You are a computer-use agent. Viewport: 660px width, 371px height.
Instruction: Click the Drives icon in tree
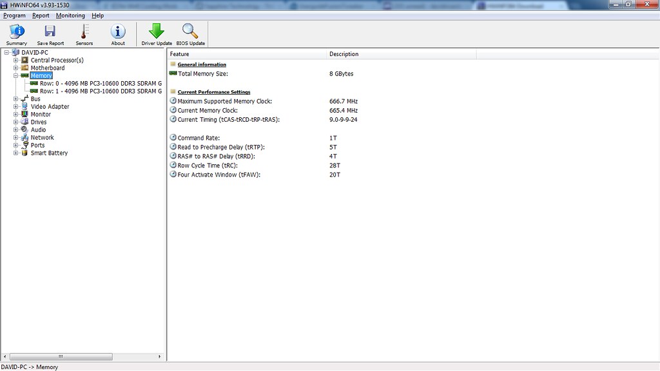pos(25,122)
